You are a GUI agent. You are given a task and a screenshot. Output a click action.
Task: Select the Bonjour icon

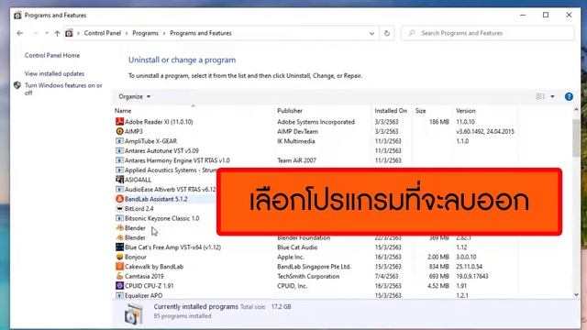119,257
